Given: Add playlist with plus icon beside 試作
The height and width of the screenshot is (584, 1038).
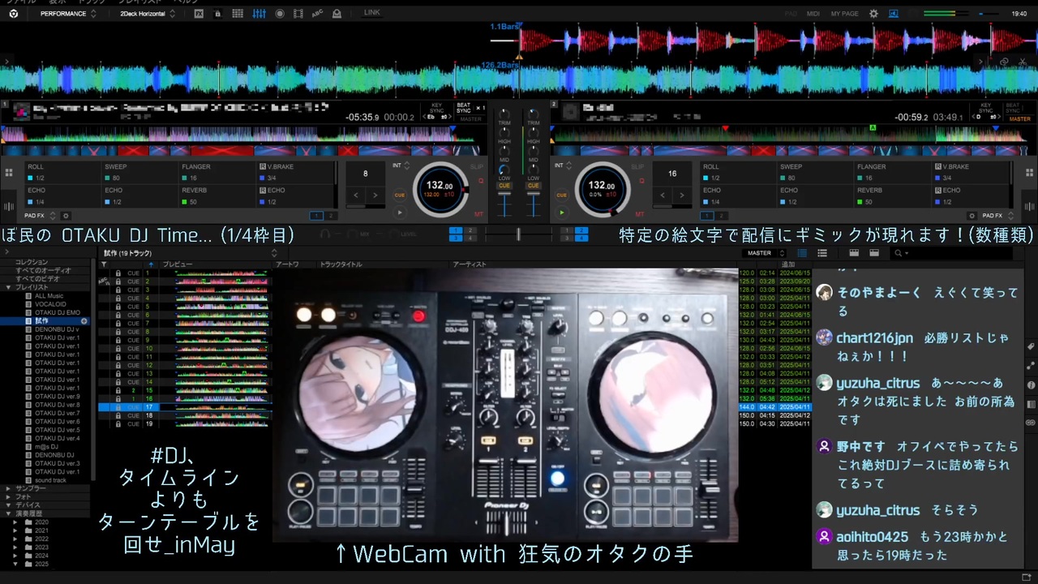Looking at the screenshot, I should pyautogui.click(x=84, y=321).
